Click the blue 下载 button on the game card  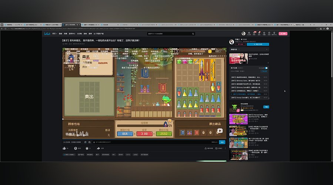coord(266,107)
